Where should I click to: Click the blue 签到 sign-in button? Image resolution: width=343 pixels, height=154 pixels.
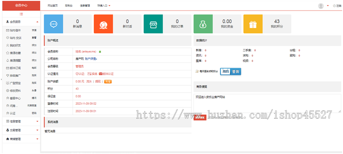tap(236, 72)
